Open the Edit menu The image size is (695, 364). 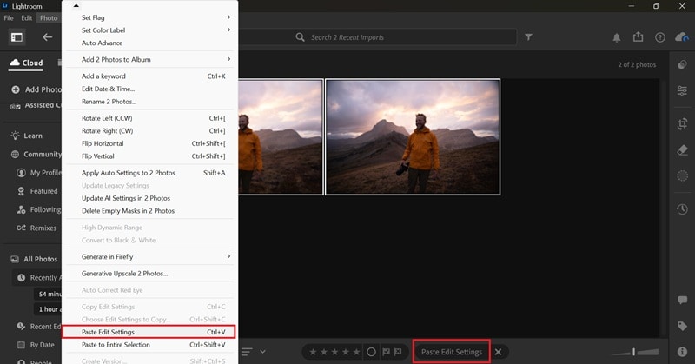[x=27, y=17]
